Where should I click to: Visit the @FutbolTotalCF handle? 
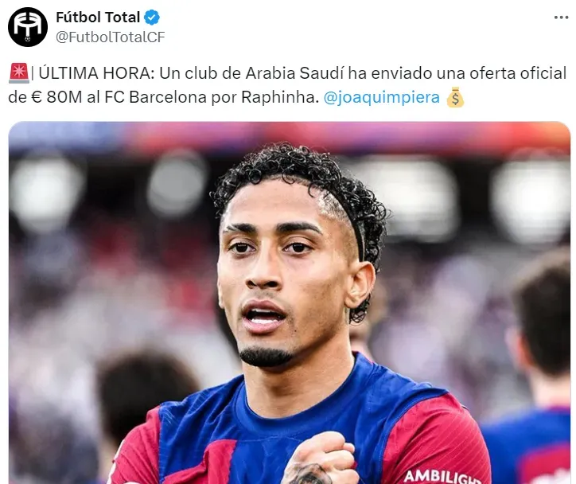click(111, 37)
